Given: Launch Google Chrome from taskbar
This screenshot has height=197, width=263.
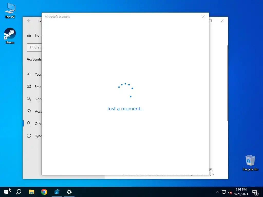Looking at the screenshot, I should click(44, 192).
